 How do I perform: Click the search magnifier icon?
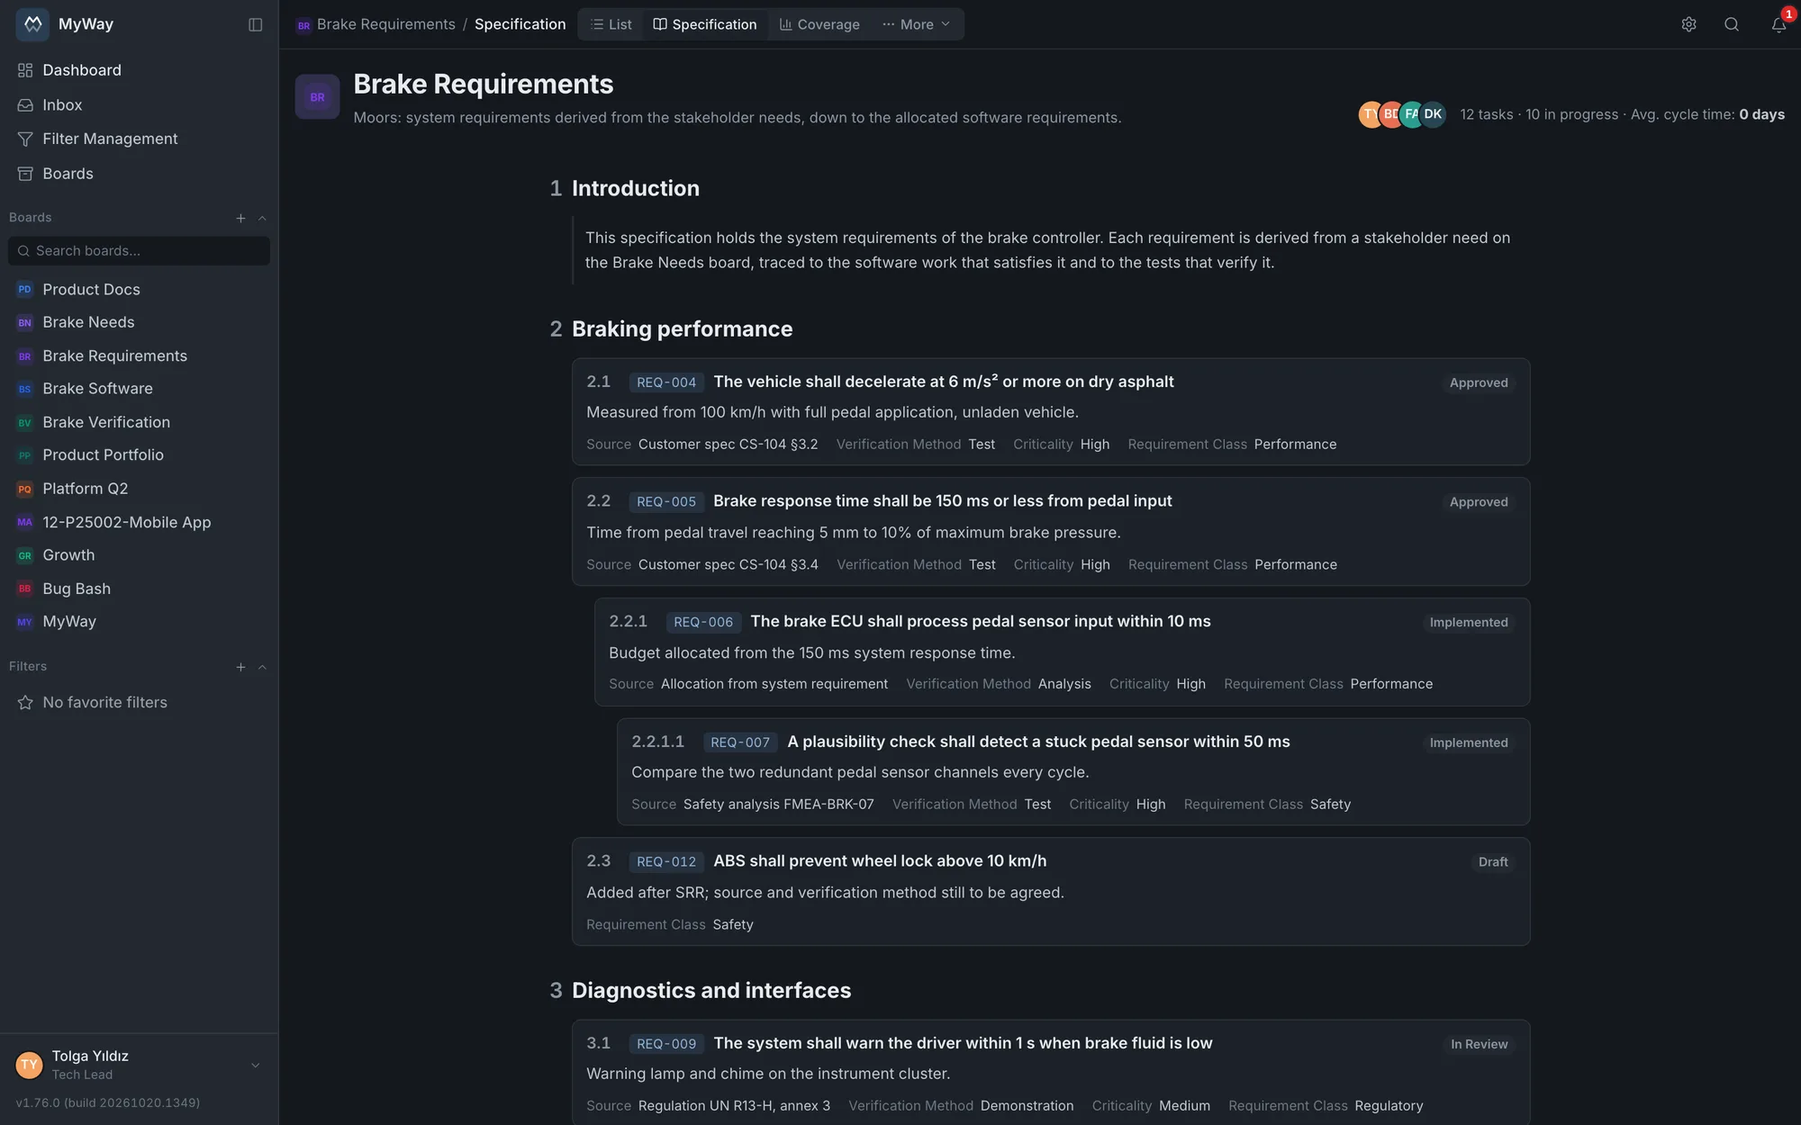click(1732, 24)
